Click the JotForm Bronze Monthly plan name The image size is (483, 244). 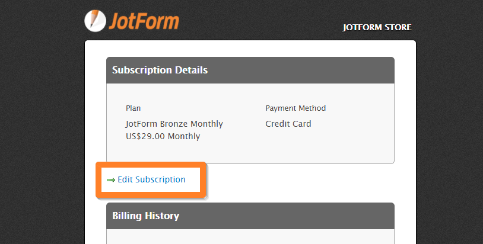click(174, 124)
